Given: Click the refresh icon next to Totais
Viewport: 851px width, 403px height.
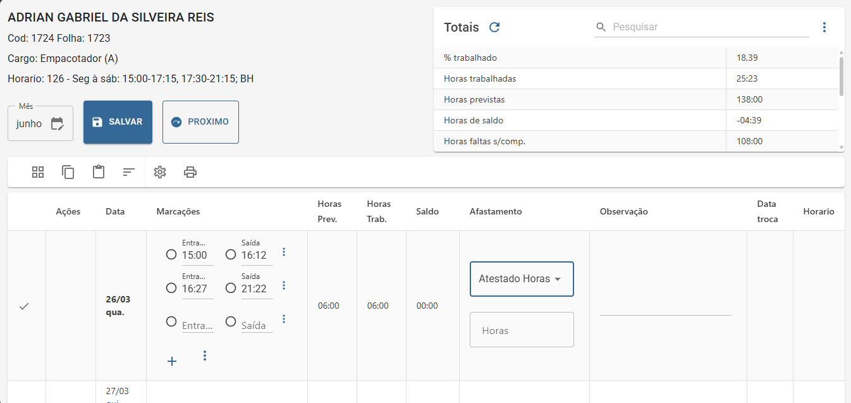Looking at the screenshot, I should (x=495, y=27).
